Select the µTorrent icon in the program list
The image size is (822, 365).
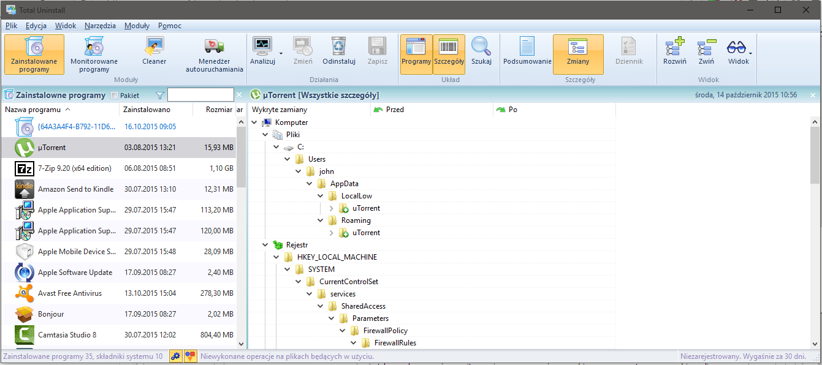click(25, 148)
